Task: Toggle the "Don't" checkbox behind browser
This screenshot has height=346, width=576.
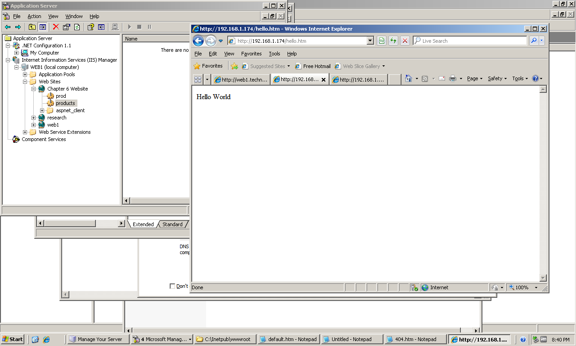Action: (x=172, y=286)
